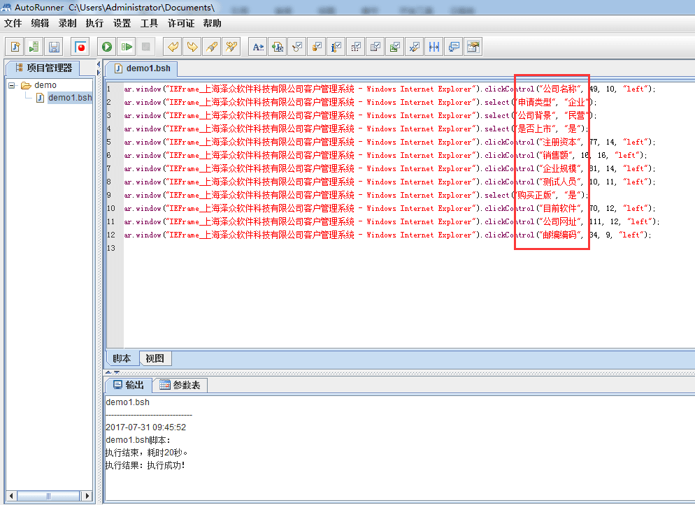Open the 录制 (Record) menu
This screenshot has height=505, width=695.
click(x=67, y=23)
